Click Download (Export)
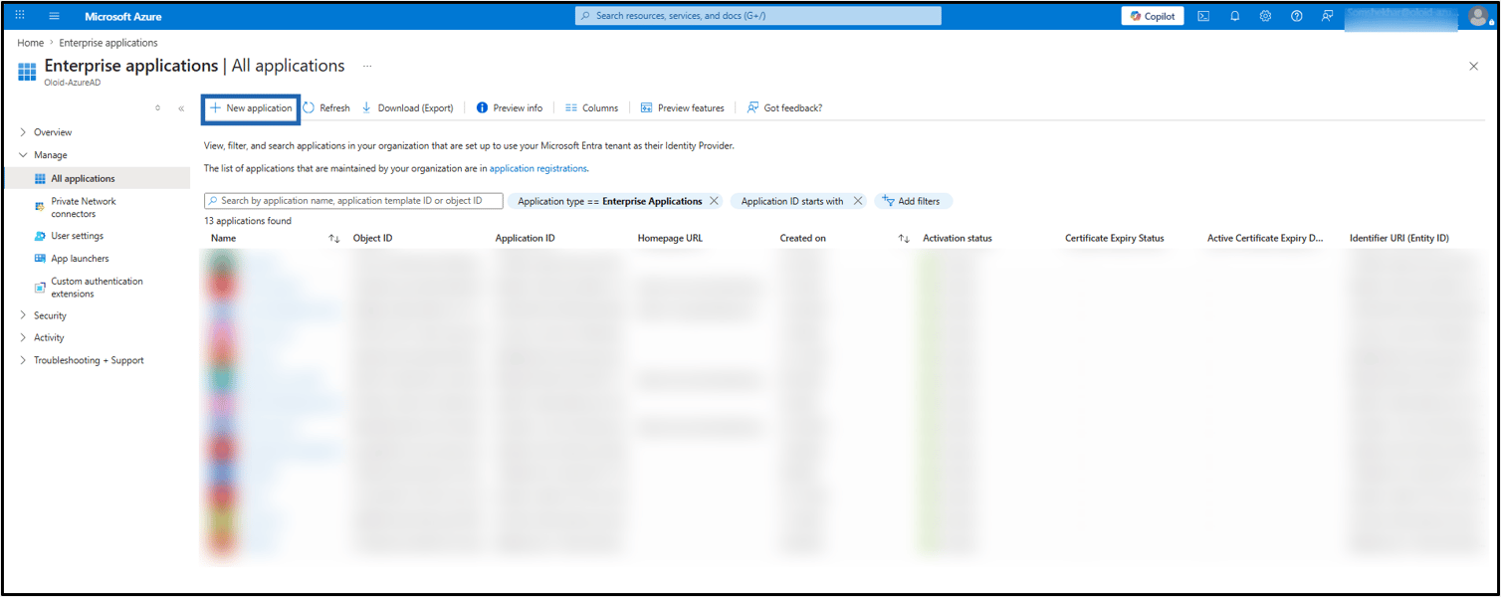Viewport: 1501px width, 597px height. 408,108
